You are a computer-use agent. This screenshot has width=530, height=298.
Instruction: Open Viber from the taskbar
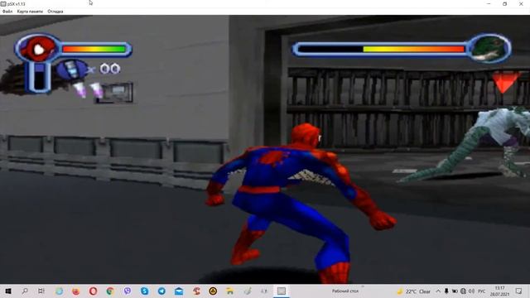(128, 291)
